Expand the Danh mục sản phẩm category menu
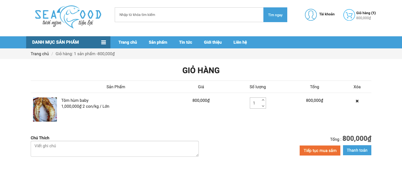 tap(68, 42)
